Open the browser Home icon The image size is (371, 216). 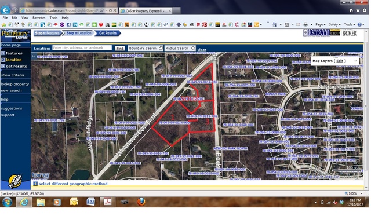(x=351, y=10)
